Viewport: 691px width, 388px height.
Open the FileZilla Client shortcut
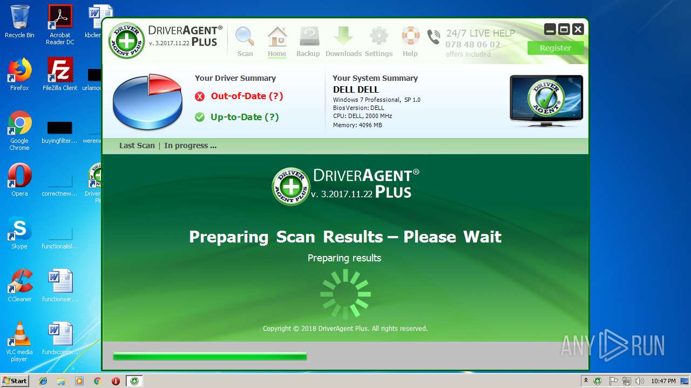tap(60, 74)
